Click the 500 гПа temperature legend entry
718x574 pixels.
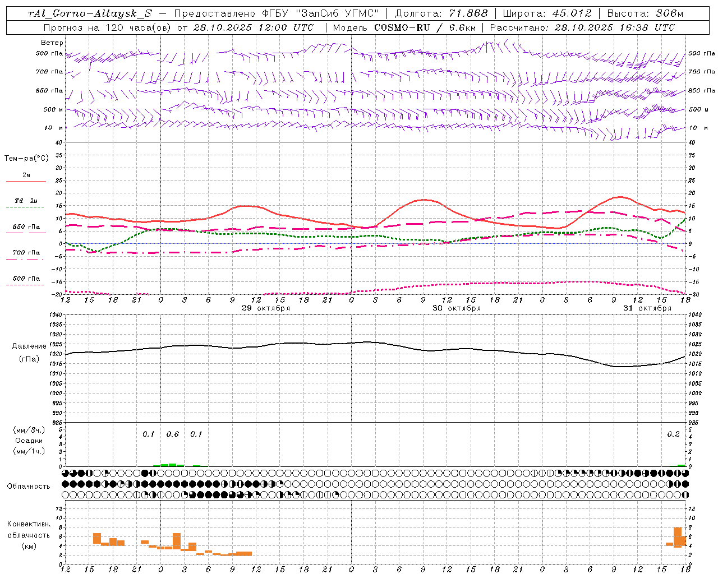point(26,279)
